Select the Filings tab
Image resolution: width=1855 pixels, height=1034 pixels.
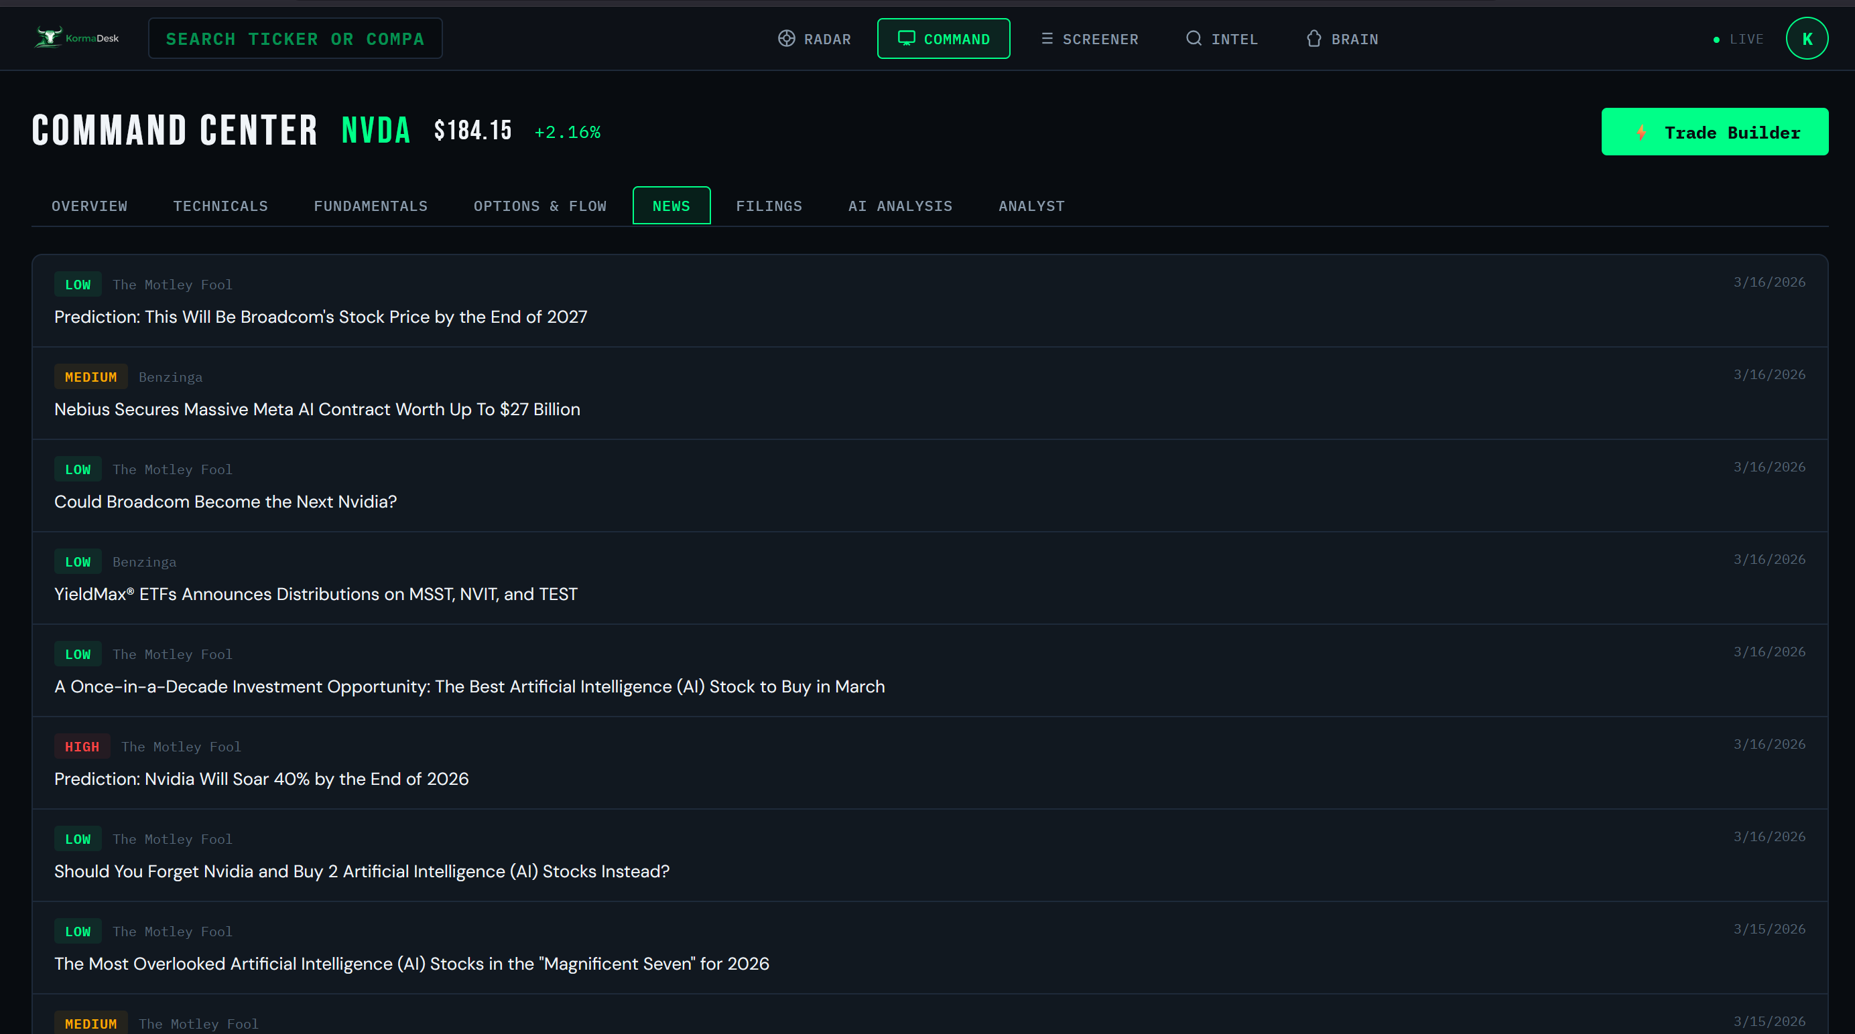pos(769,206)
